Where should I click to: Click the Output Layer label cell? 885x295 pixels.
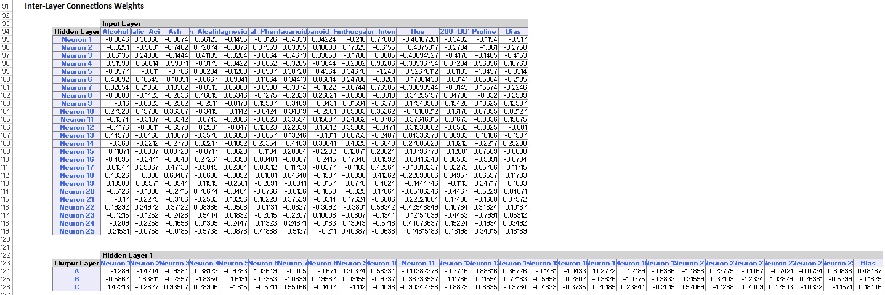point(77,263)
